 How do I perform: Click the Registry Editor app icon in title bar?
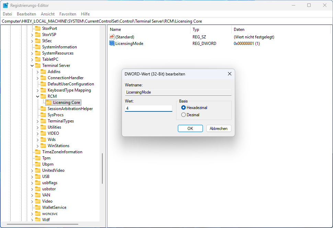[x=5, y=5]
